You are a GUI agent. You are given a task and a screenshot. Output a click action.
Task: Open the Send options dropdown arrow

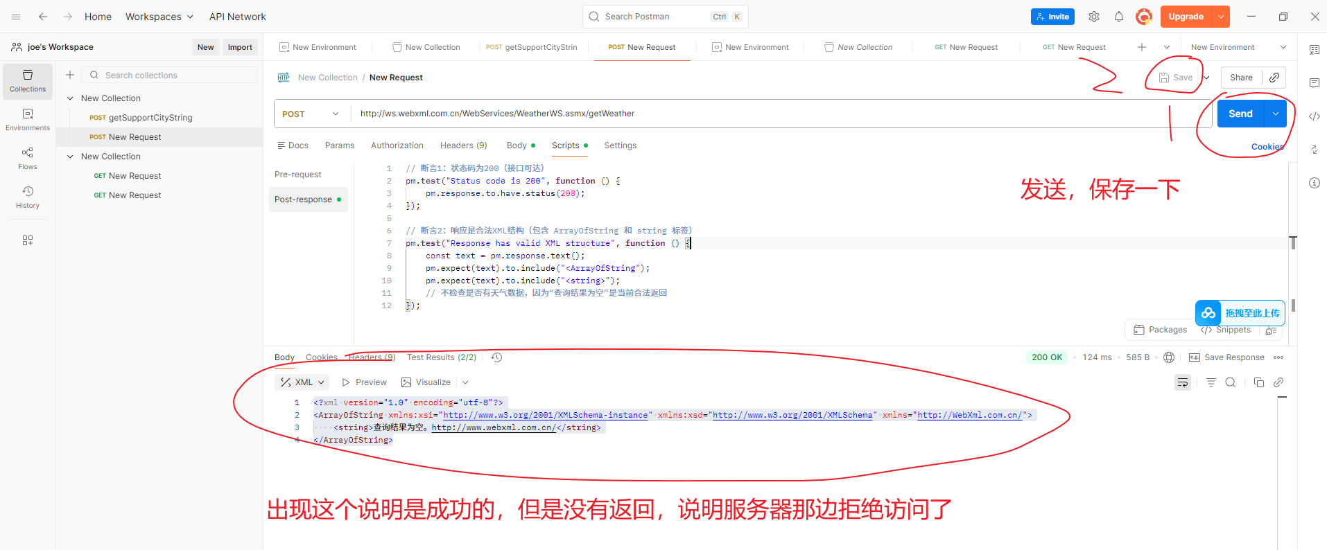tap(1276, 114)
